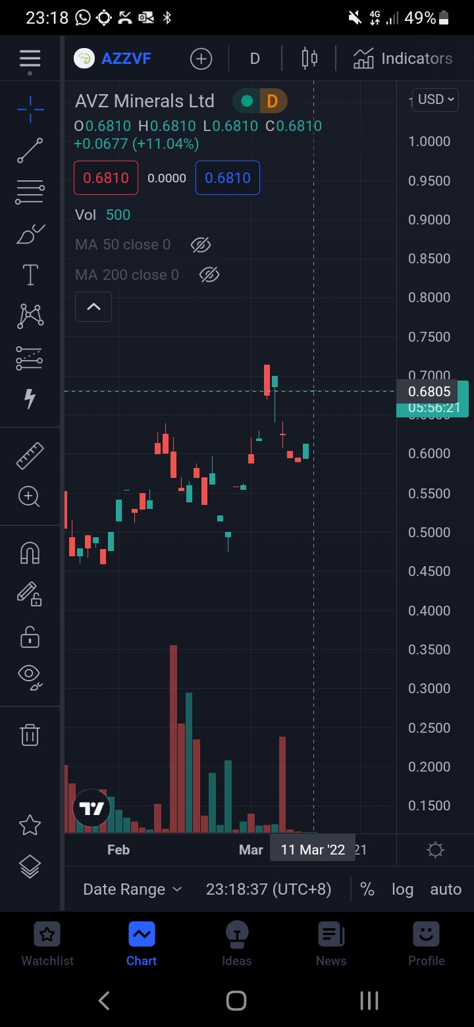The height and width of the screenshot is (1027, 474).
Task: Expand the Date Range dropdown
Action: pyautogui.click(x=132, y=889)
